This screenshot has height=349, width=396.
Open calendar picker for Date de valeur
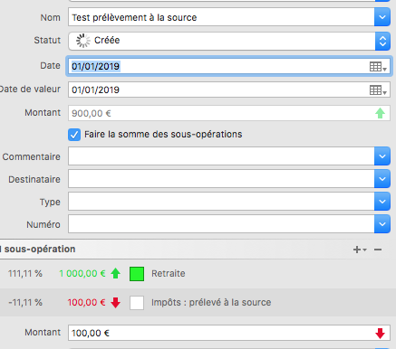click(x=378, y=90)
